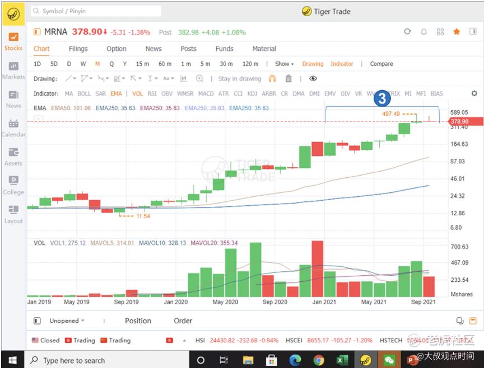Open the College section in the sidebar

point(13,186)
